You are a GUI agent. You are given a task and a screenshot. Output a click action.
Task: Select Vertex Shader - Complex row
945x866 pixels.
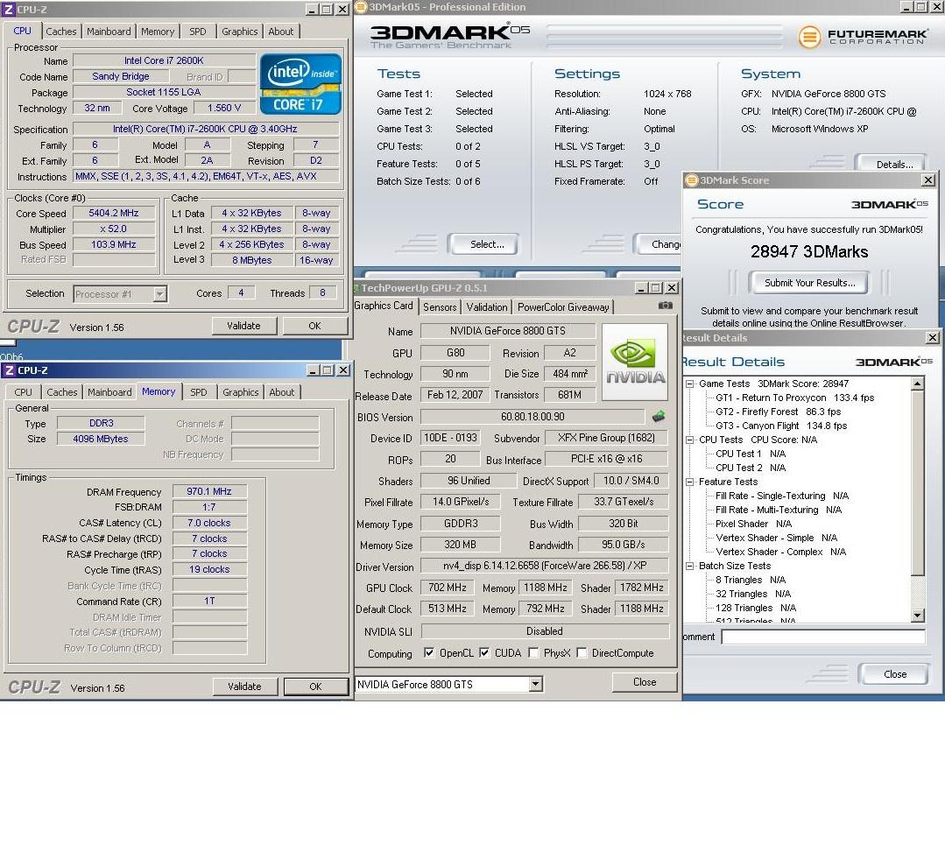[780, 552]
